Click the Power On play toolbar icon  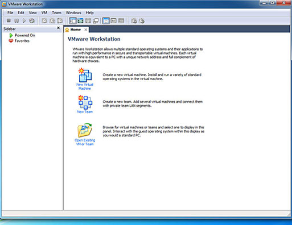point(24,20)
